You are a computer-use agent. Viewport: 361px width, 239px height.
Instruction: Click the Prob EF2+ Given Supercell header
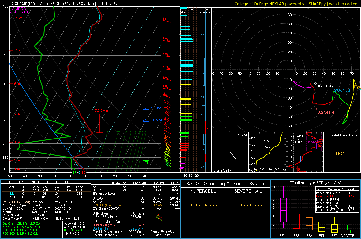click(x=335, y=189)
